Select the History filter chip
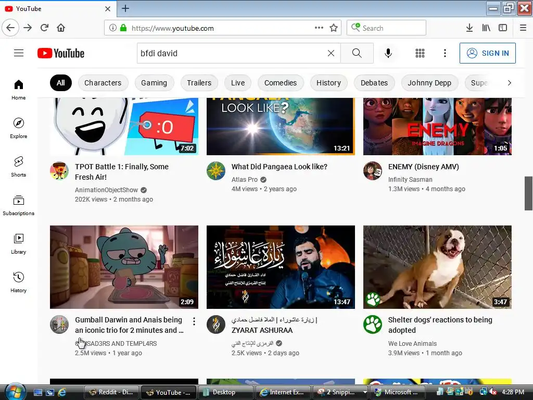The image size is (533, 400). pyautogui.click(x=329, y=83)
